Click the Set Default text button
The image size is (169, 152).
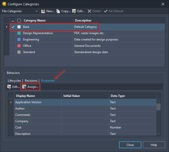click(x=116, y=11)
